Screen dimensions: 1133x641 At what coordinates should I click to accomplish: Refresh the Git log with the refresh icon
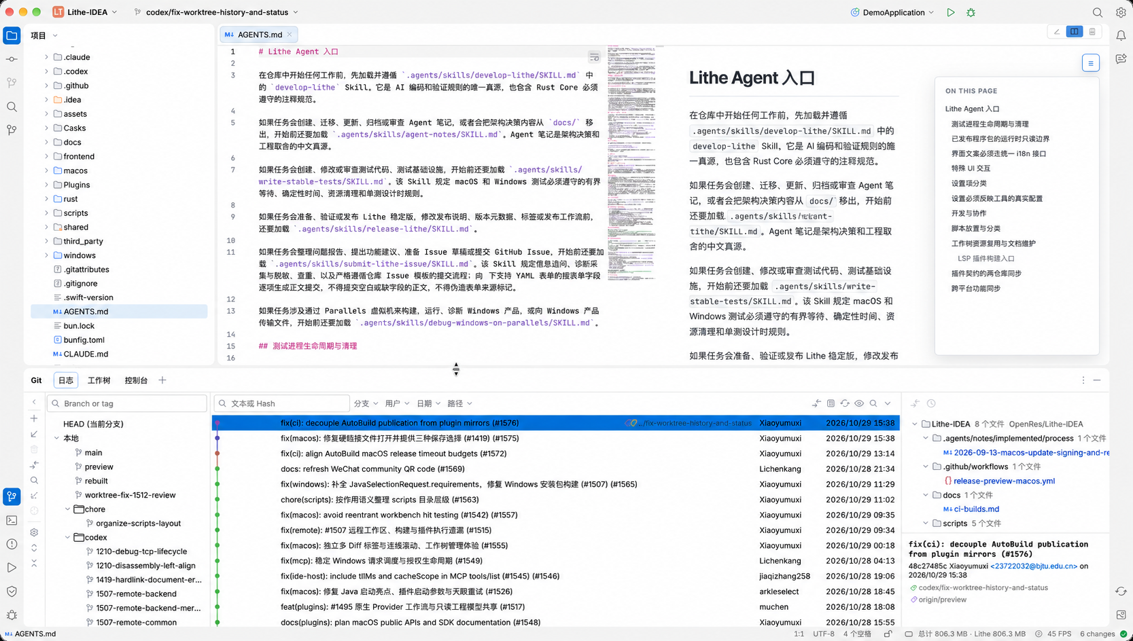845,403
